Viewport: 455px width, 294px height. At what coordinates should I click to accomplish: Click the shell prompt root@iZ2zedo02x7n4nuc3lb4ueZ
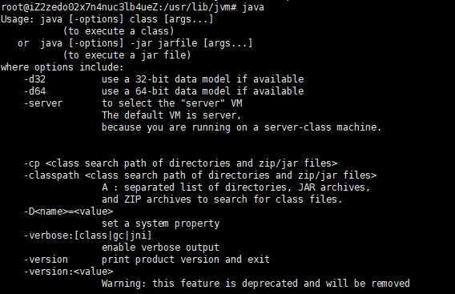[x=81, y=6]
